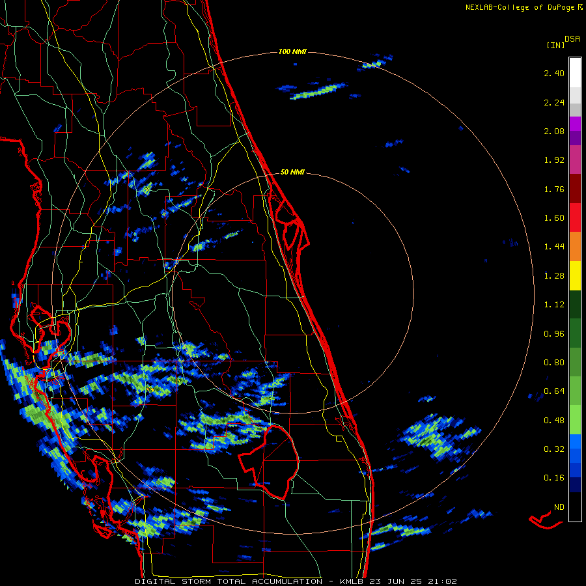The height and width of the screenshot is (586, 586).
Task: Click the 1.60 legend value
Action: [x=554, y=218]
